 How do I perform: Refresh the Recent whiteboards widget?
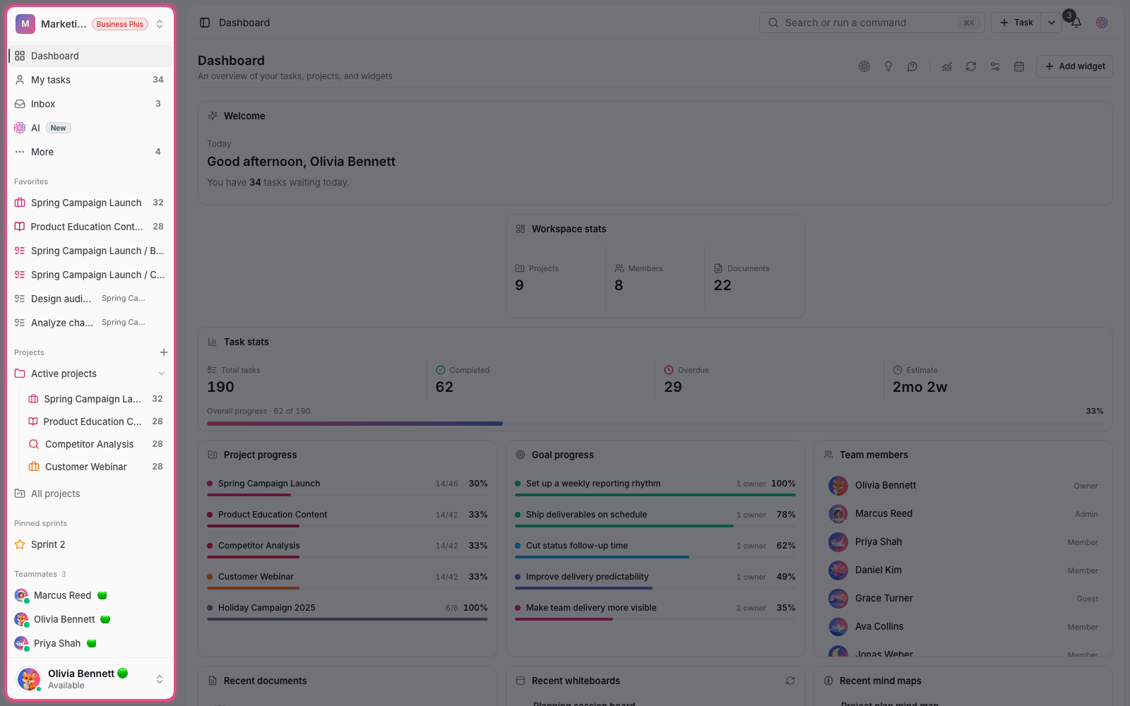tap(790, 681)
